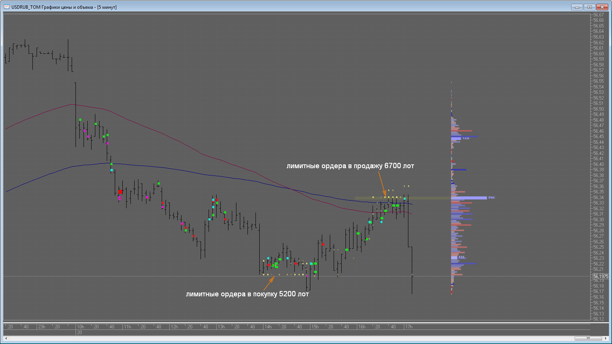Click the horizontal scrollbar thumb
The width and height of the screenshot is (612, 344).
[x=588, y=338]
